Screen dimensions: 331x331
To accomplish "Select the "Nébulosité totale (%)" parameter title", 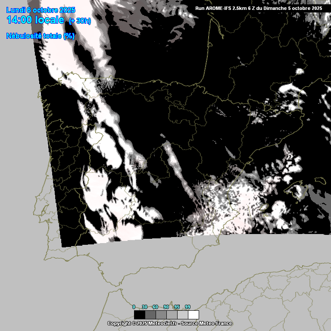I will click(41, 36).
